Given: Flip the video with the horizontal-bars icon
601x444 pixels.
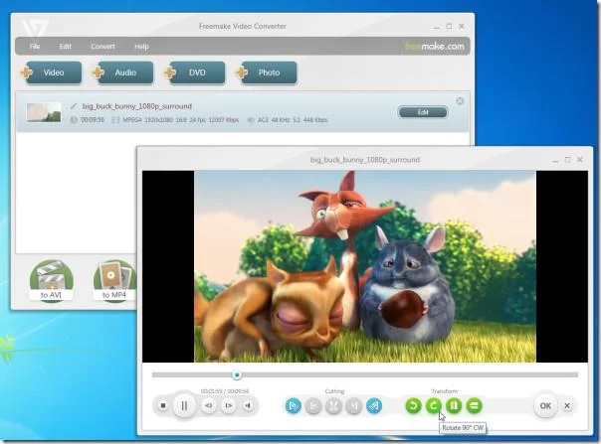Looking at the screenshot, I should (474, 405).
